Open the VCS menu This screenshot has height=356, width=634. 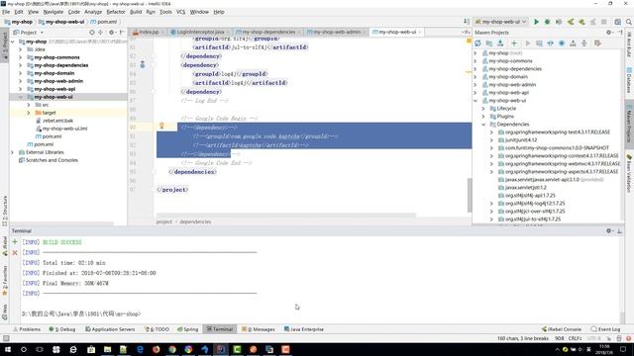180,12
